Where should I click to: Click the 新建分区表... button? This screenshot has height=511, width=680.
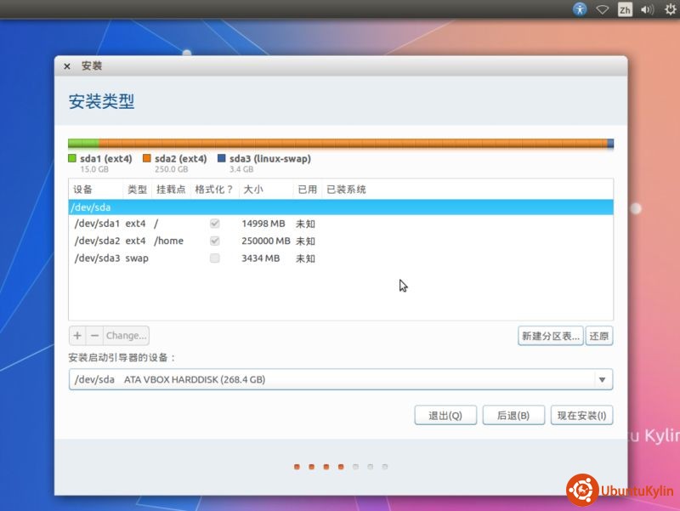point(551,336)
